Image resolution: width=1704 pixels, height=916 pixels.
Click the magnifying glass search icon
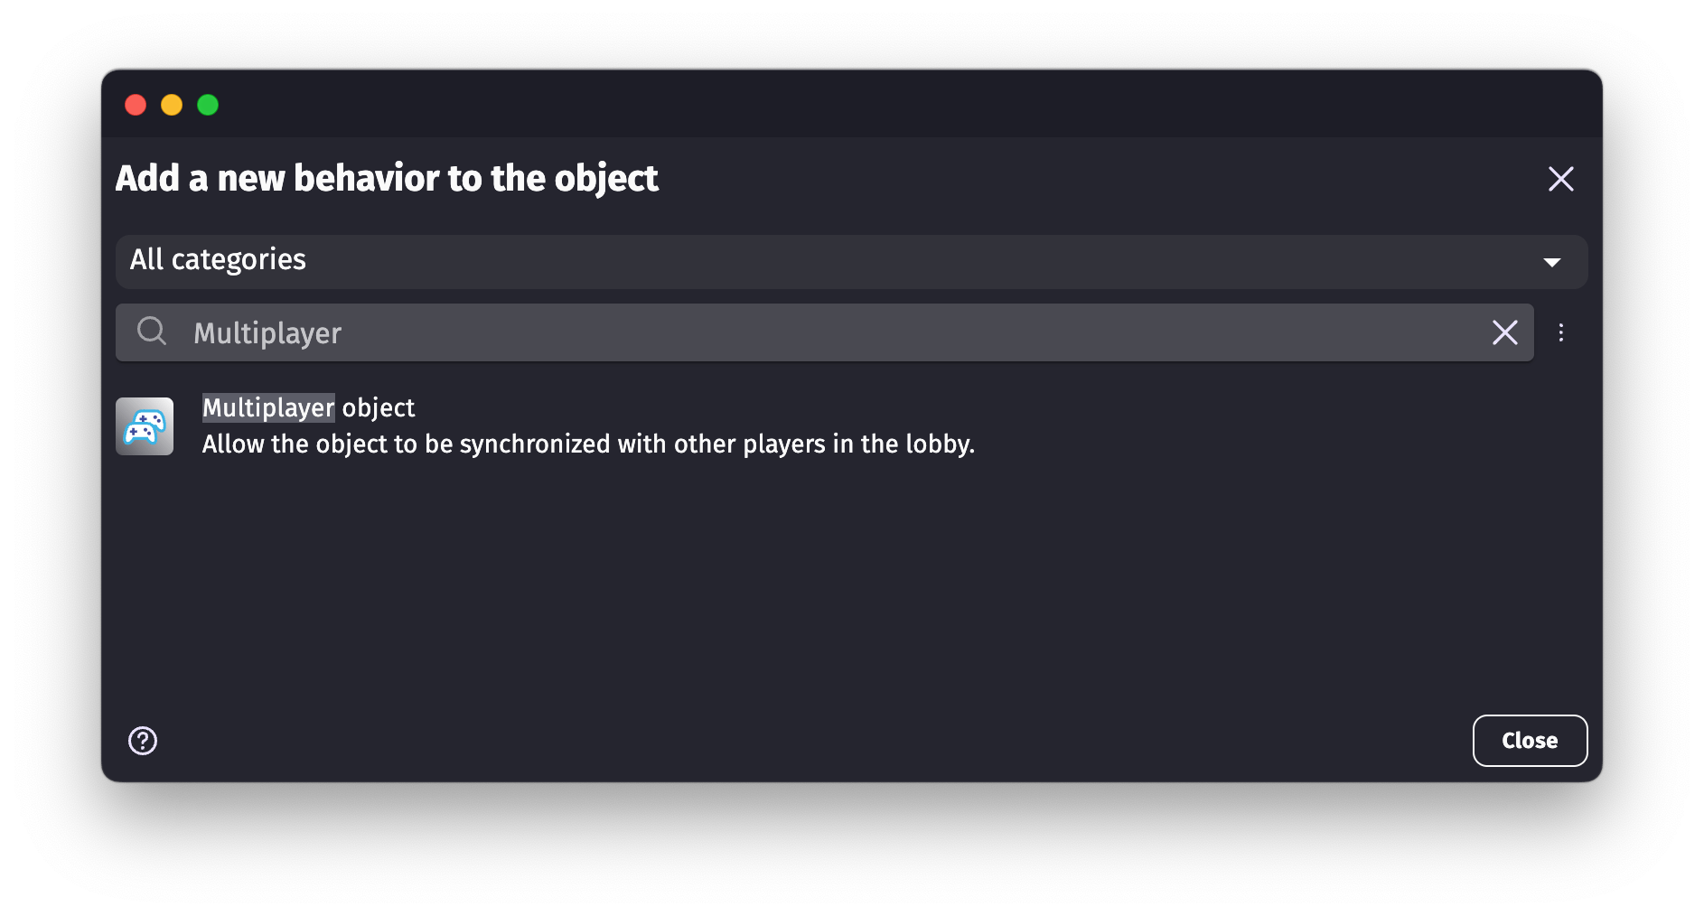pyautogui.click(x=152, y=332)
